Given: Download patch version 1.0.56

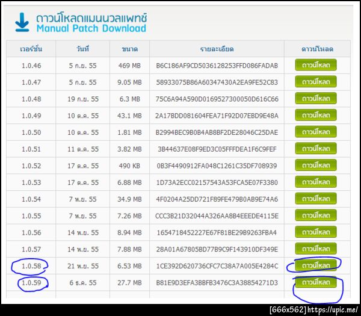Looking at the screenshot, I should pos(316,232).
